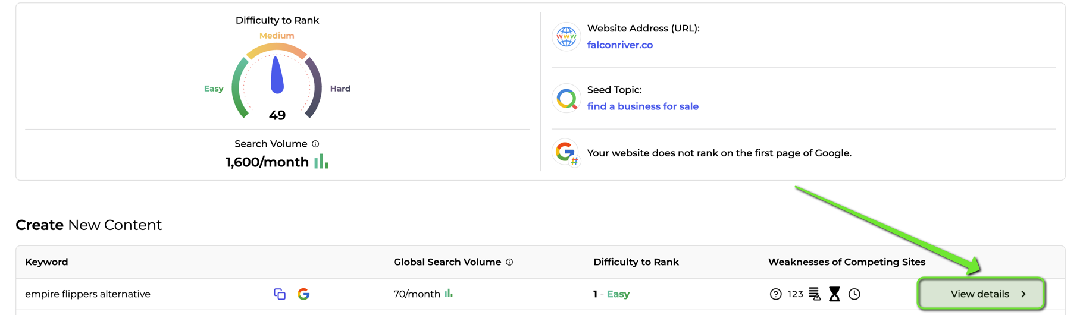Click the text content weakness icon

(x=815, y=294)
